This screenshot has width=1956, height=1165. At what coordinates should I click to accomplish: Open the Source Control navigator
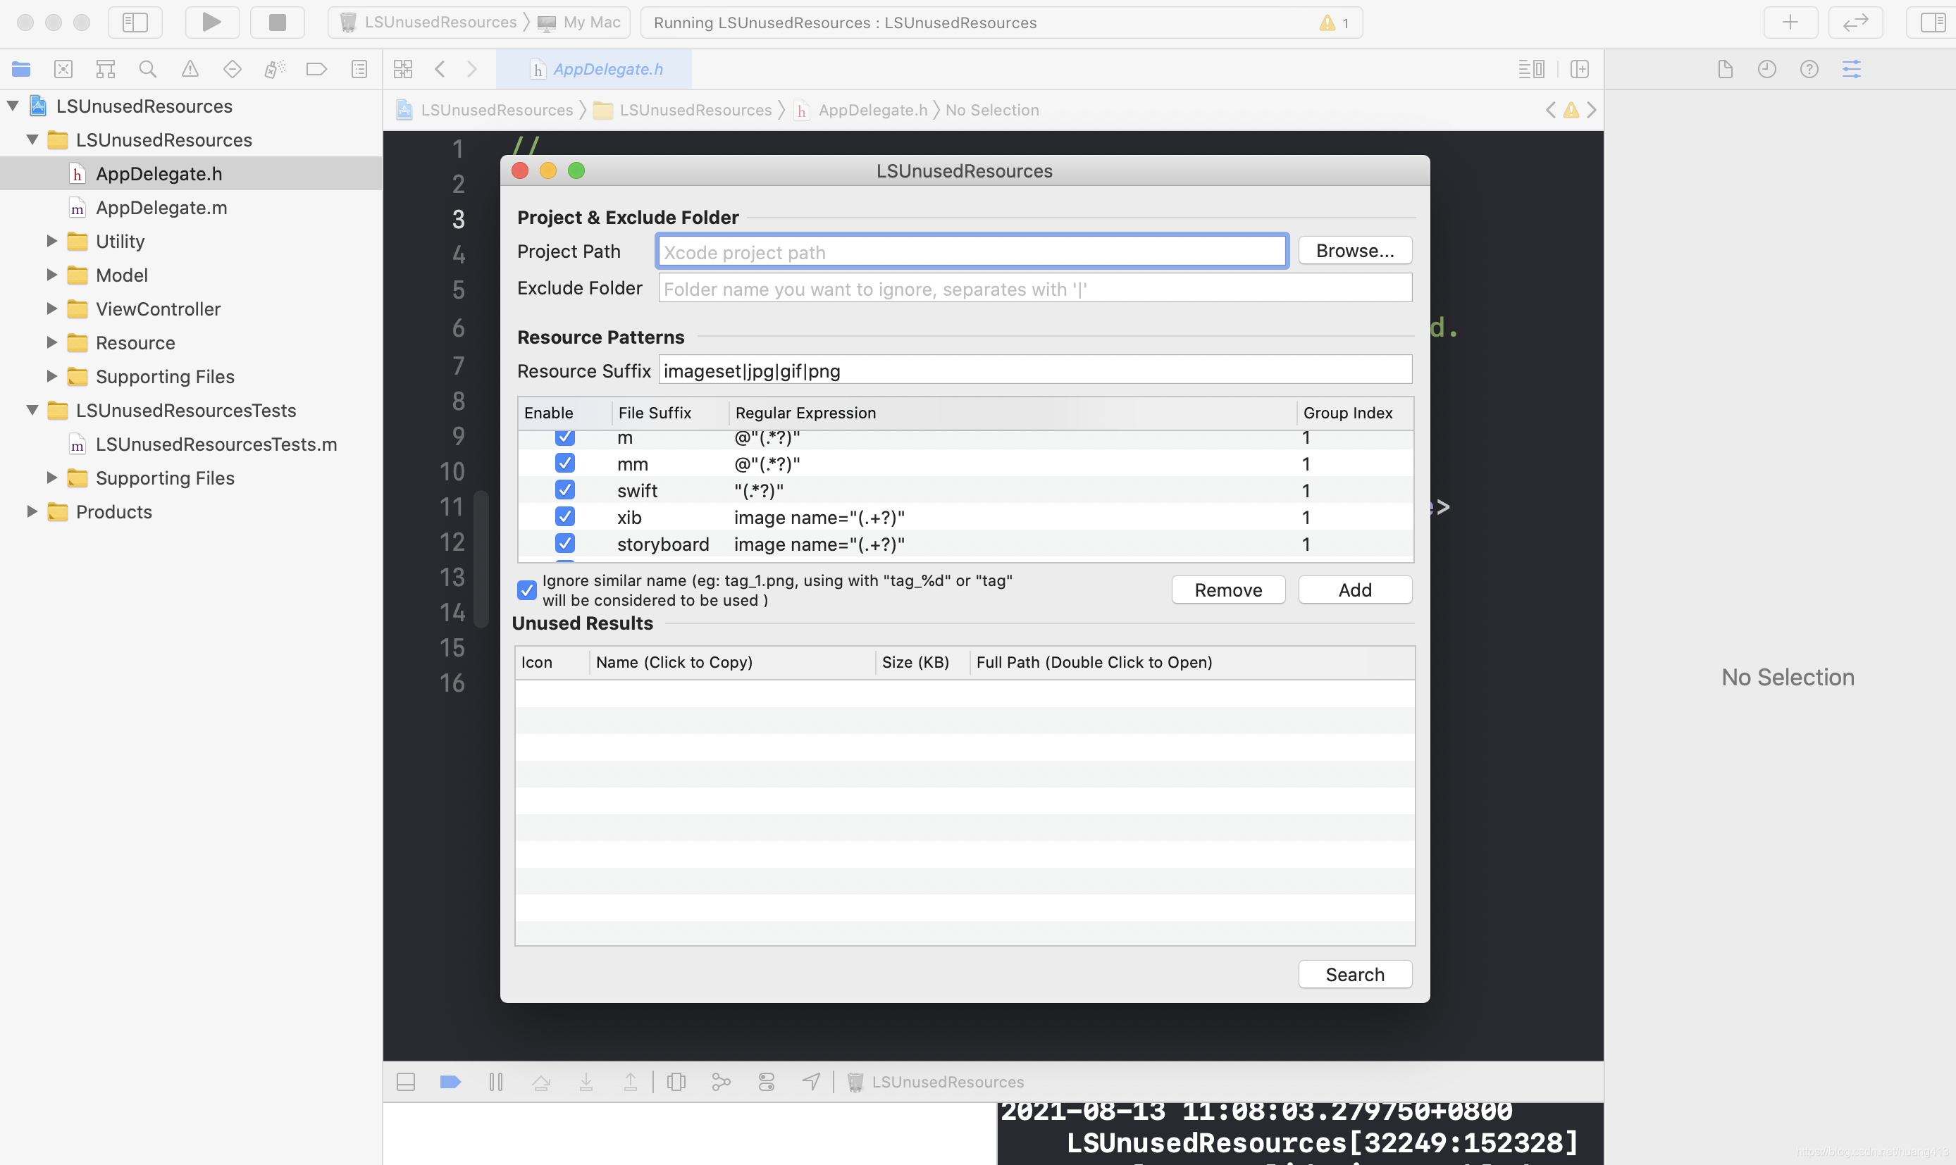pos(63,69)
